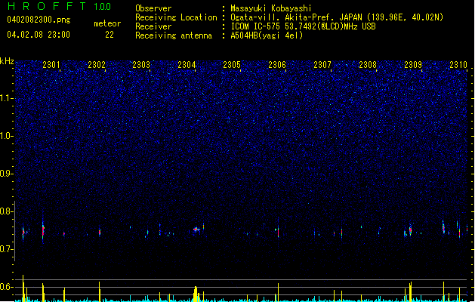475x302 pixels.
Task: Click the meteor count value 22
Action: tap(109, 35)
